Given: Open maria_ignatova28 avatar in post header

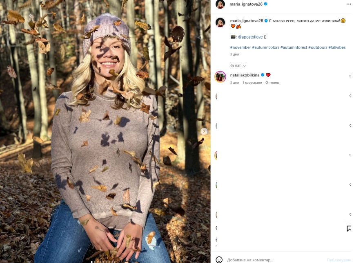Looking at the screenshot, I should [x=220, y=4].
